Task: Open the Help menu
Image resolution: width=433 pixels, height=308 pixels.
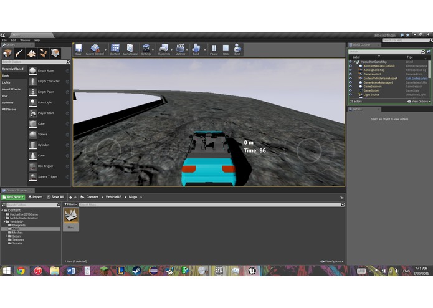Action: [37, 41]
